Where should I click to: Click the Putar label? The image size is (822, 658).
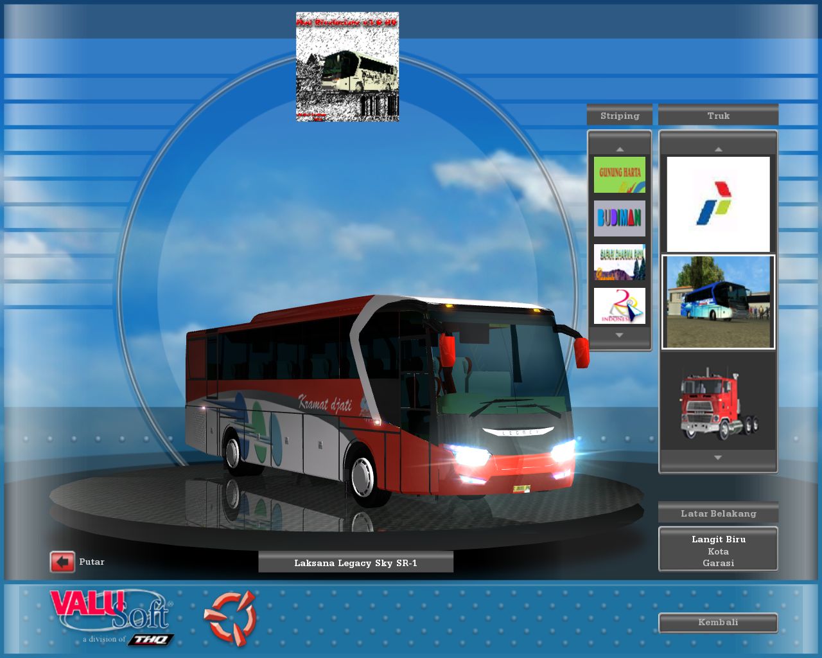click(x=92, y=562)
